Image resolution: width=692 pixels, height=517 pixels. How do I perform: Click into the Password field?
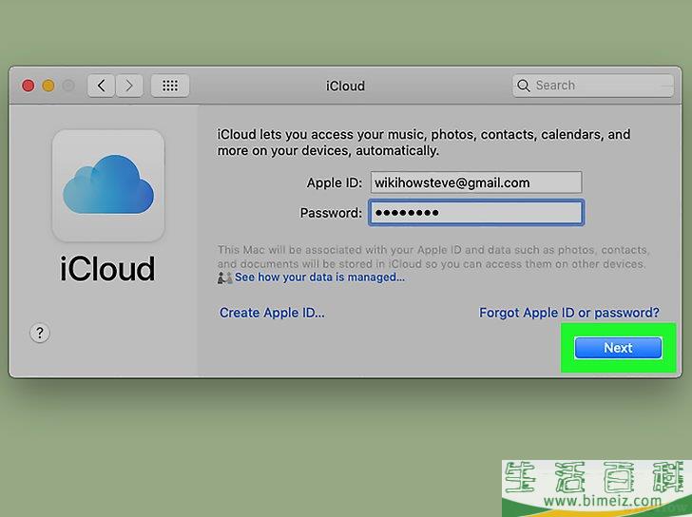475,213
